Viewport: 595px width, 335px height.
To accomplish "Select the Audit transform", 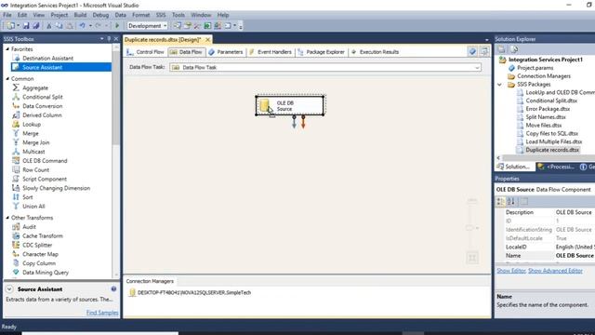I will tap(29, 227).
